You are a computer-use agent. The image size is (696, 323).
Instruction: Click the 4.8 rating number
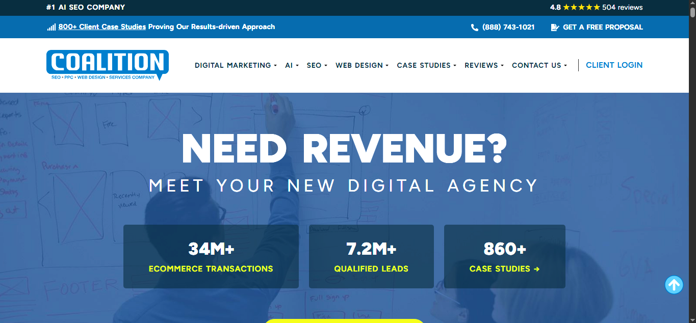555,8
